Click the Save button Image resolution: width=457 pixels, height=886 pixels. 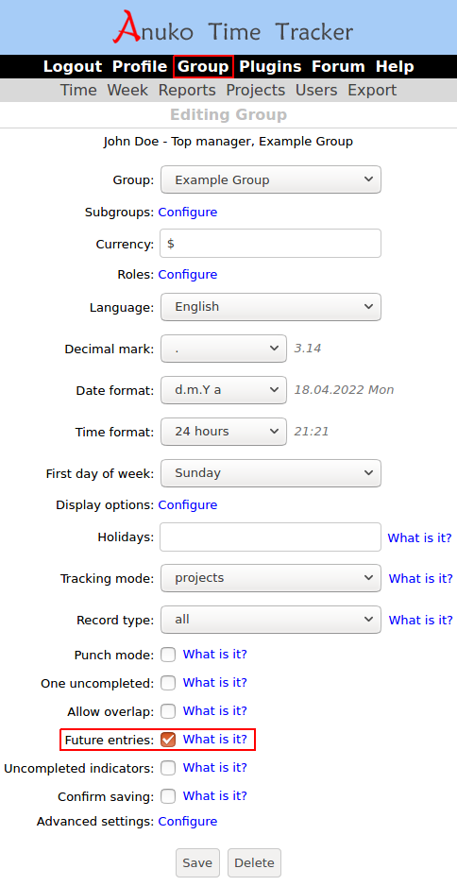tap(197, 862)
